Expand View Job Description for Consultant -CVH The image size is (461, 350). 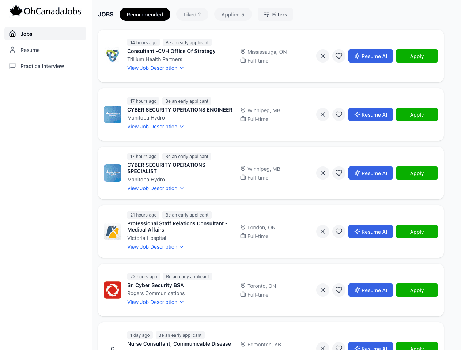coord(155,68)
